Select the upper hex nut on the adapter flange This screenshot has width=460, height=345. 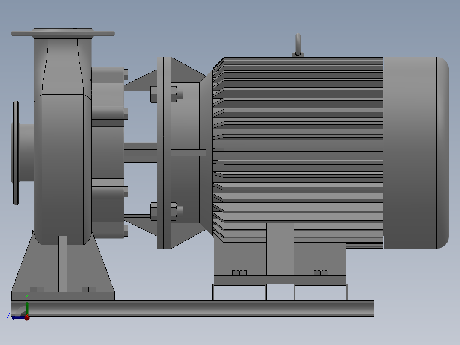[154, 94]
